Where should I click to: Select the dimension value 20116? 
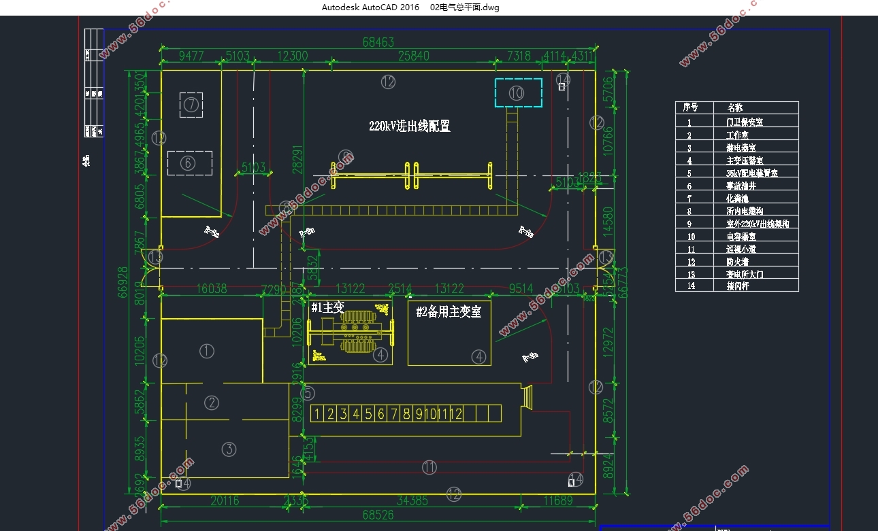[x=225, y=501]
